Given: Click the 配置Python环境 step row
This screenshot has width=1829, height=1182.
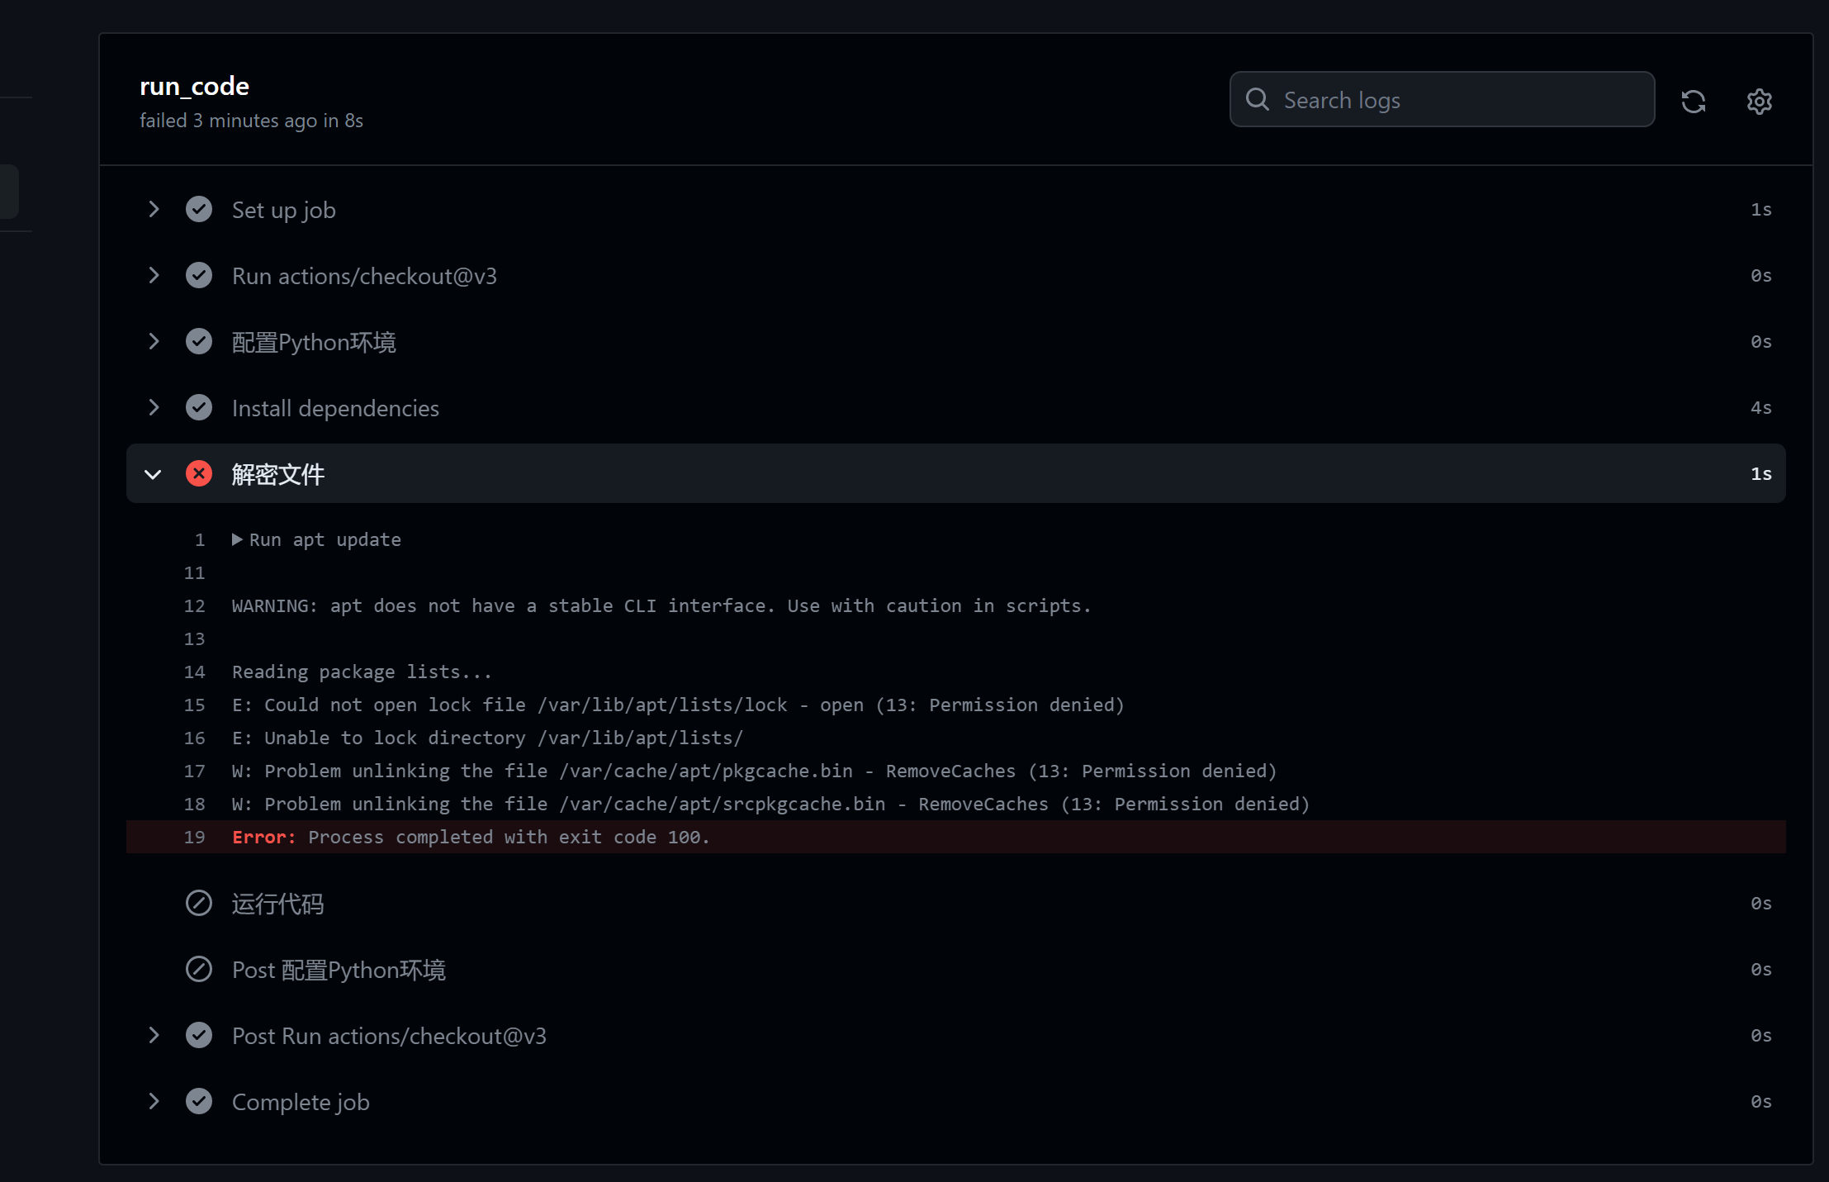Looking at the screenshot, I should point(314,341).
